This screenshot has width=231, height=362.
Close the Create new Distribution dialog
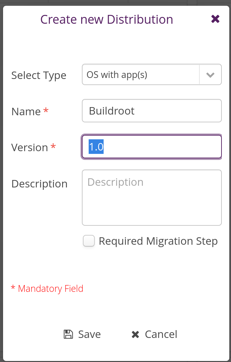click(x=215, y=19)
